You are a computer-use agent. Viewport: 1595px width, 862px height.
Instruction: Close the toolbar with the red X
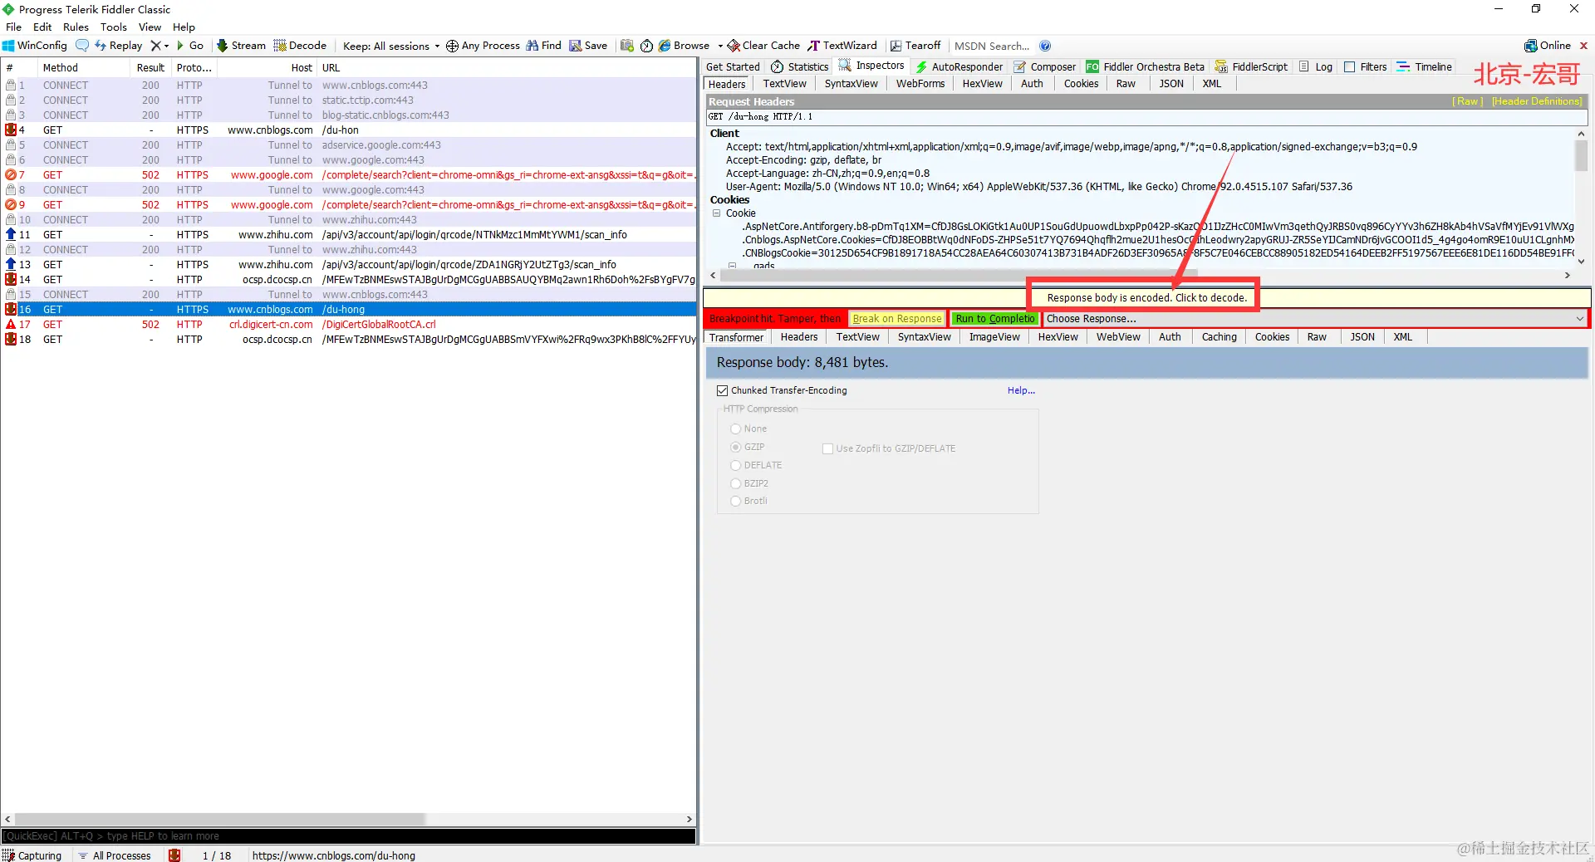click(x=1583, y=46)
